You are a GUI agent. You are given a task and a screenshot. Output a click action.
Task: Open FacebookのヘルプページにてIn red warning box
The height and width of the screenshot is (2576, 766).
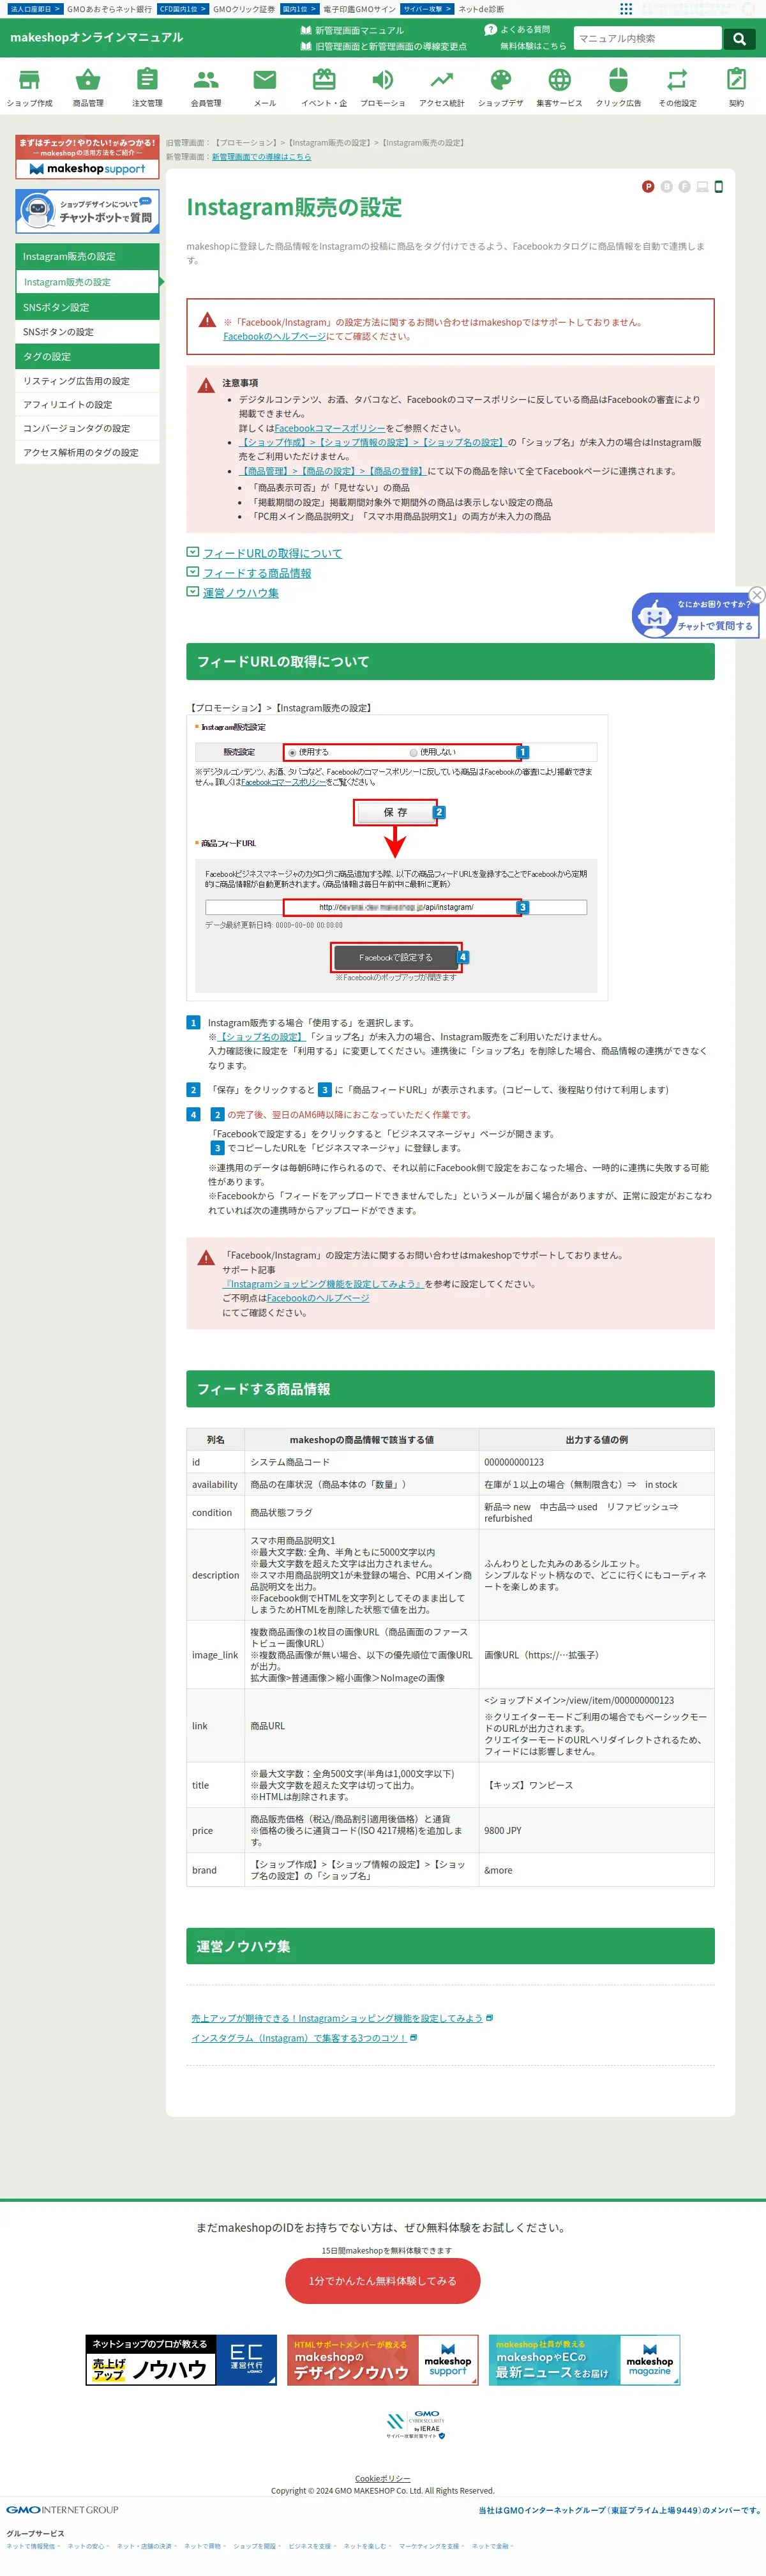tap(275, 337)
